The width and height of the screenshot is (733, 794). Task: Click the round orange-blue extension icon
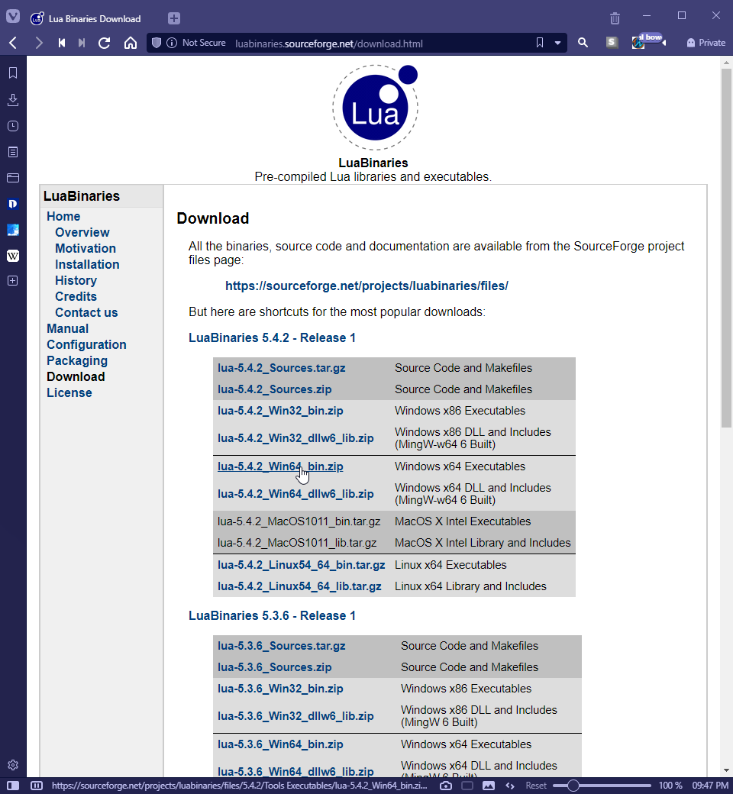tap(638, 44)
